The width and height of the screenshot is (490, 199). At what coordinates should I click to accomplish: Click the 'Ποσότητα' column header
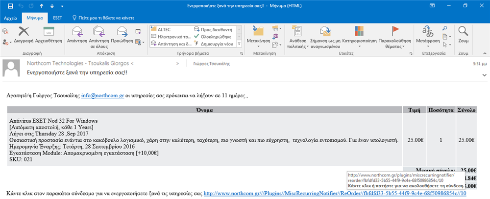click(441, 110)
